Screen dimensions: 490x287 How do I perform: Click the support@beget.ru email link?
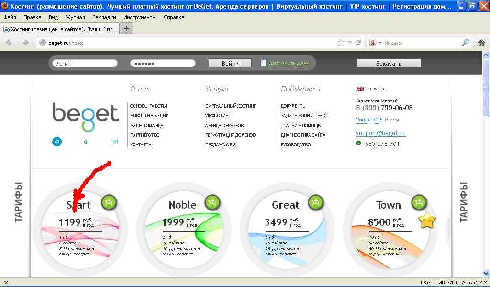tap(380, 133)
